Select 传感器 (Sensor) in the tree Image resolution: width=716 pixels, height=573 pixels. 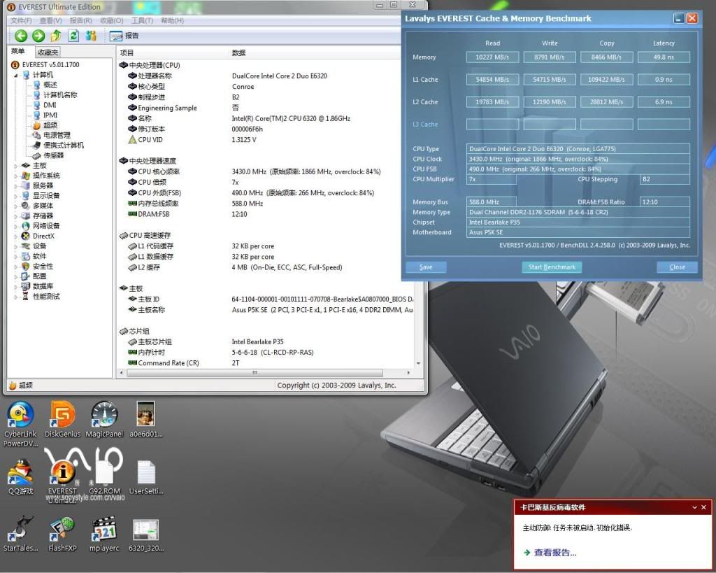pos(53,155)
